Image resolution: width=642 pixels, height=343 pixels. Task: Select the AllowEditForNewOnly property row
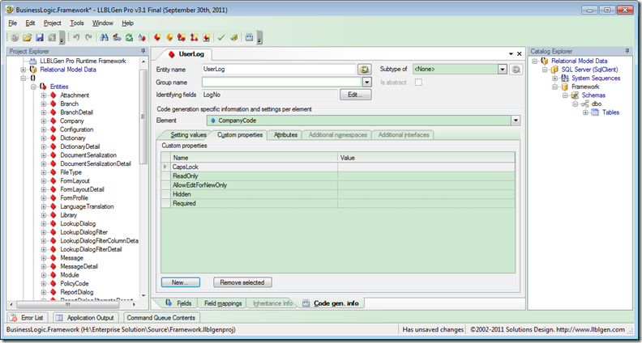tap(338, 185)
